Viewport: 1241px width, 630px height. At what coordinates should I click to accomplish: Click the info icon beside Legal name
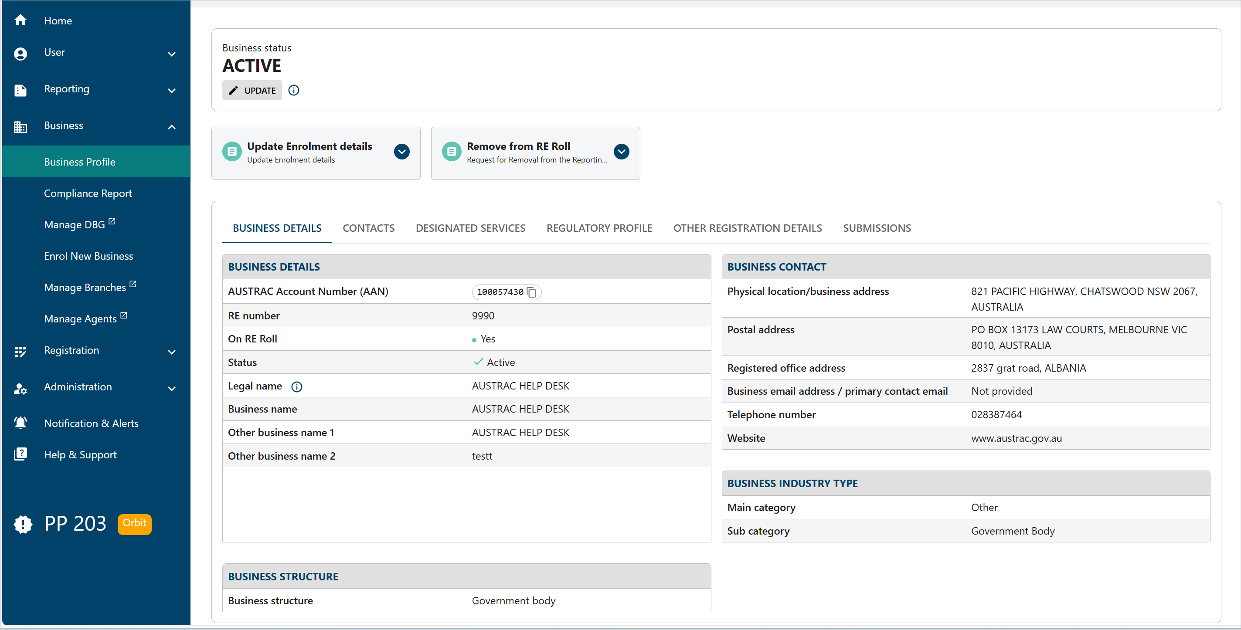297,387
